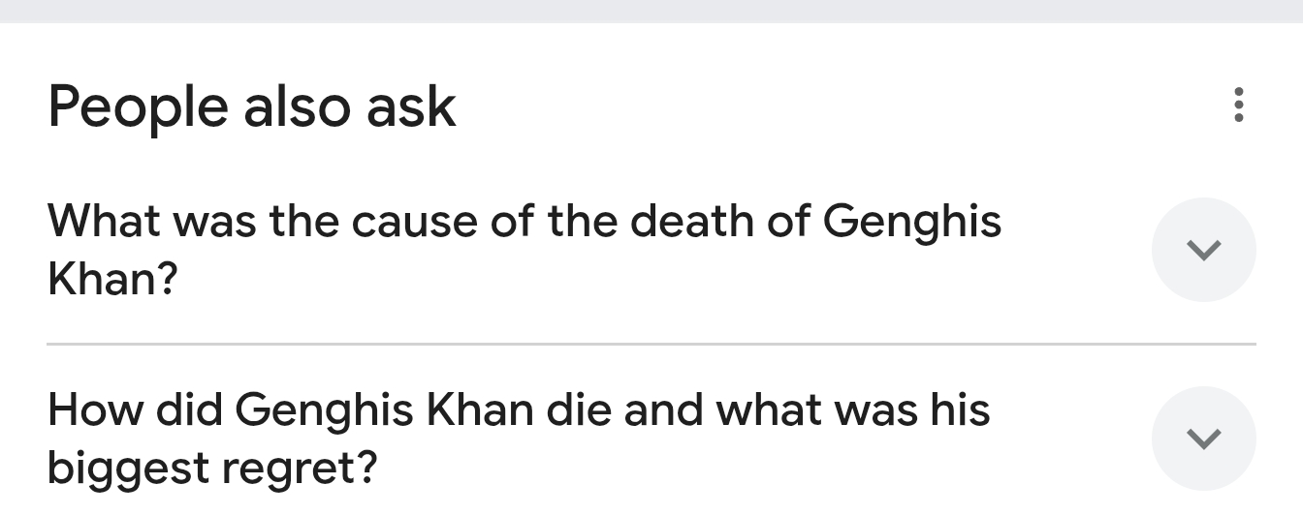
Task: Tap the down arrow next to "Khan?" question
Action: click(1203, 250)
